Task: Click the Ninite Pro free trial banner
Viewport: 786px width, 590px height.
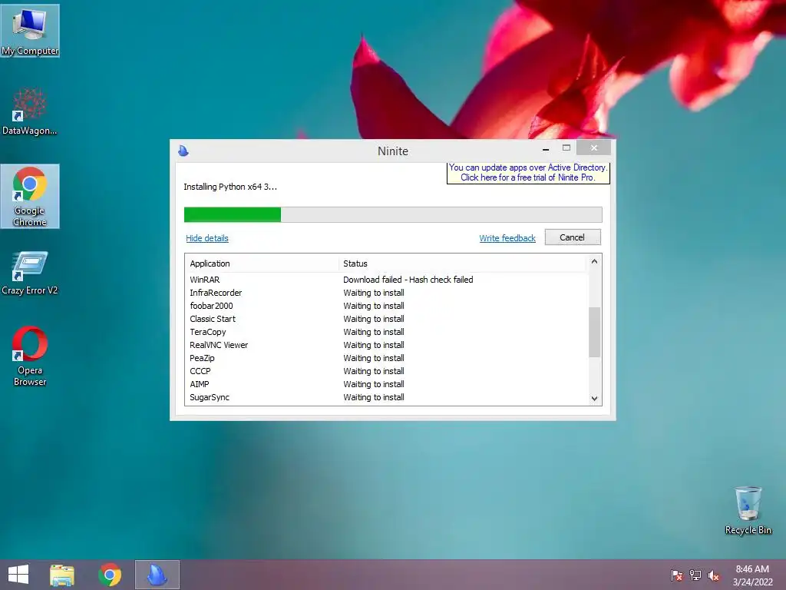Action: 528,173
